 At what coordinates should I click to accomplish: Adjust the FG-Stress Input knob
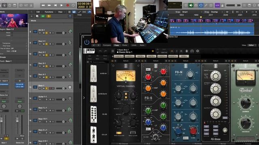[x=216, y=76]
